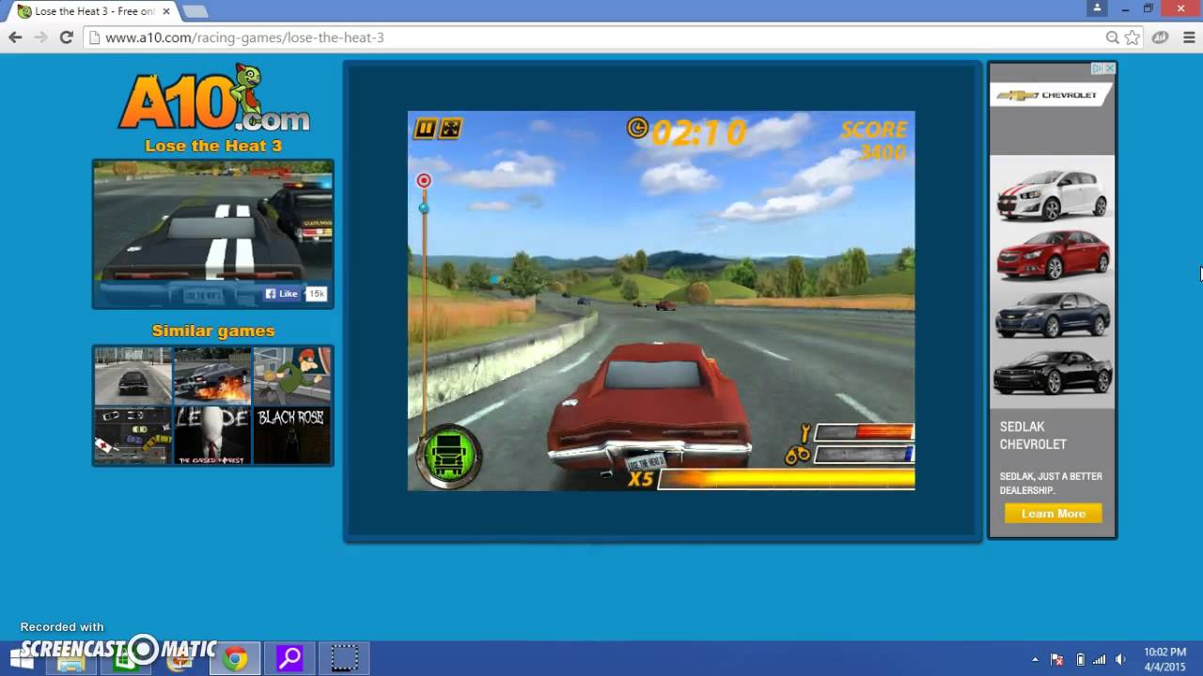Click the red Chevrolet sedan image
Image resolution: width=1203 pixels, height=676 pixels.
pos(1053,253)
